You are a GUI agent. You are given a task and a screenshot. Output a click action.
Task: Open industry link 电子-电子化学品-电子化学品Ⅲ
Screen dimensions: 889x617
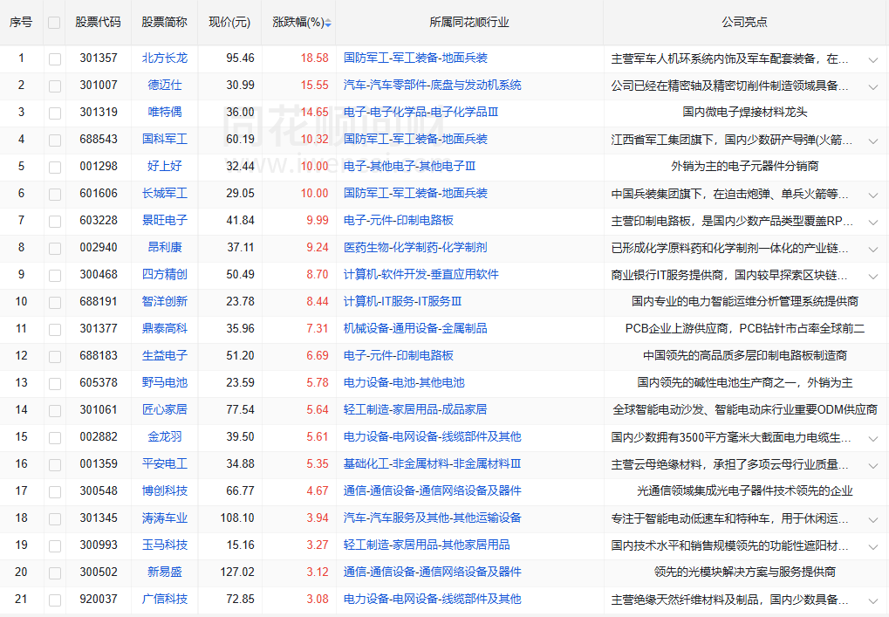click(421, 112)
